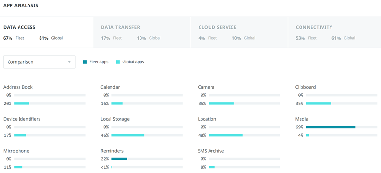Click the Address Book category label
The width and height of the screenshot is (381, 173).
pos(18,87)
